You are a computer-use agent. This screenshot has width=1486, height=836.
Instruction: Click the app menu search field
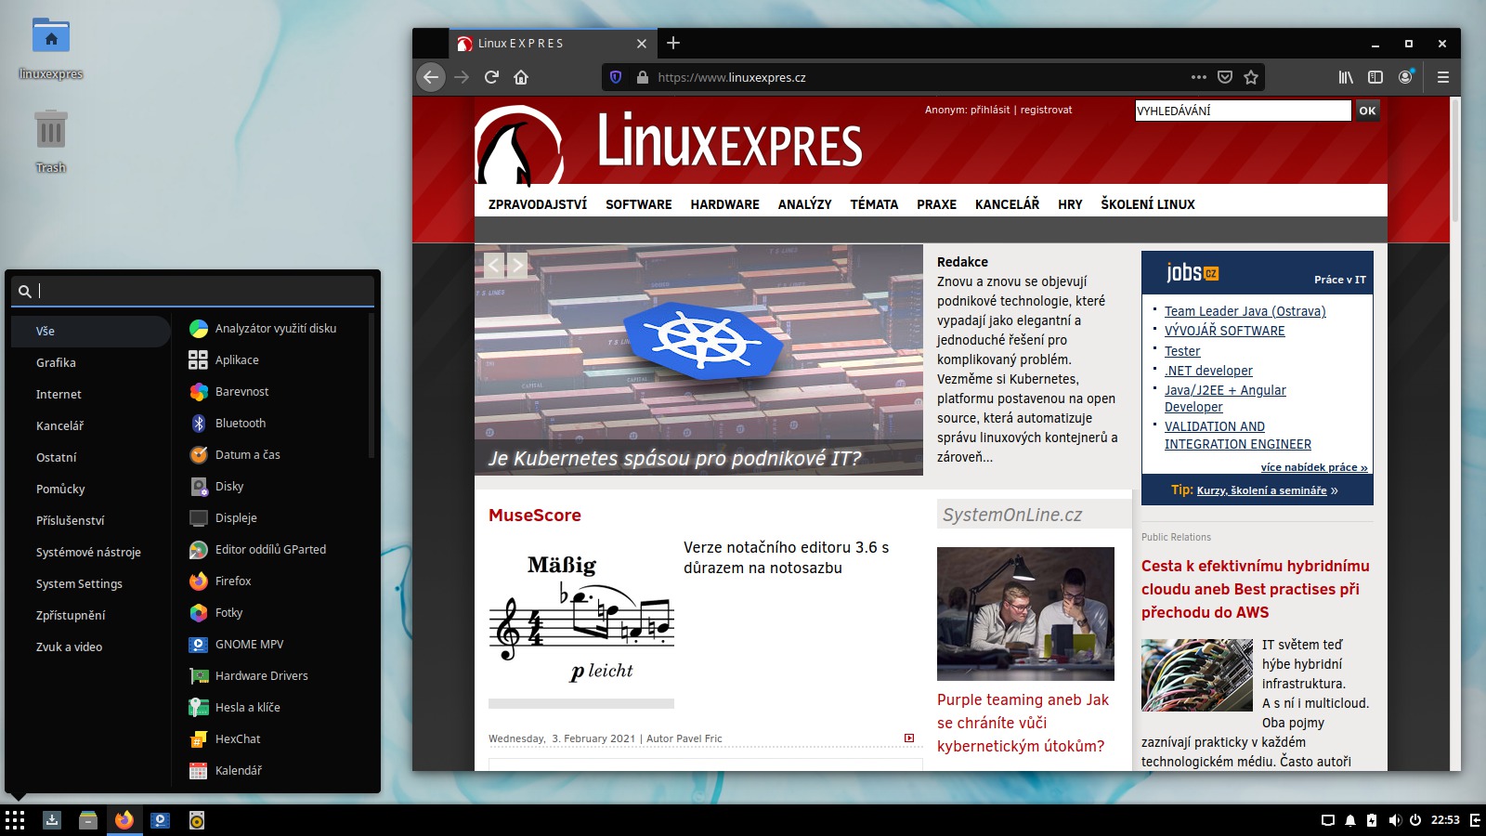193,291
